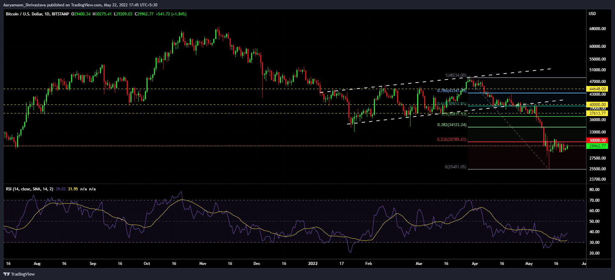615x280 pixels.
Task: Click the Fibonacci 0(25401.05) level label
Action: (455, 167)
